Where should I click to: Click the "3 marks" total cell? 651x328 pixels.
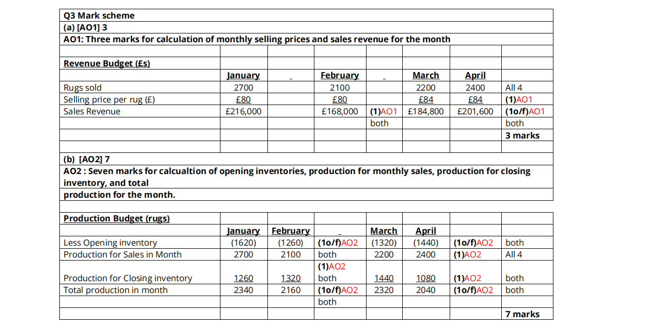pyautogui.click(x=522, y=135)
